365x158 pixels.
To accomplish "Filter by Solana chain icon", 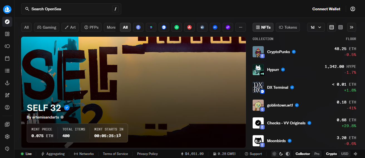I will pyautogui.click(x=151, y=27).
